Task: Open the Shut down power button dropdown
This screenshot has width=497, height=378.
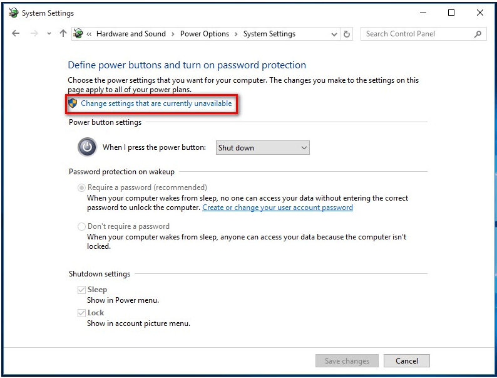Action: [263, 147]
